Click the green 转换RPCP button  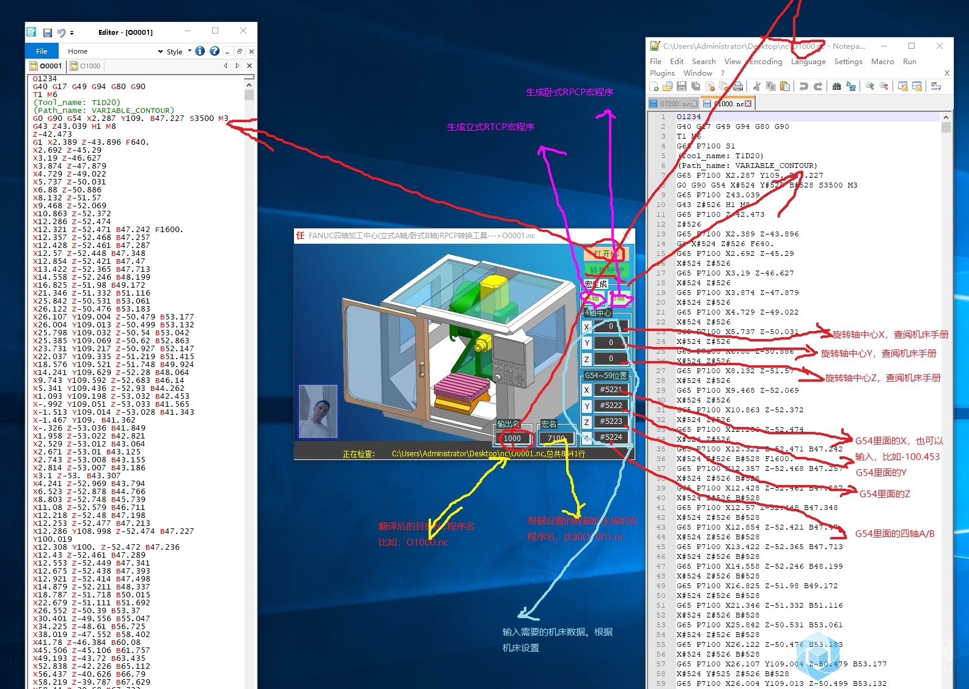coord(606,269)
